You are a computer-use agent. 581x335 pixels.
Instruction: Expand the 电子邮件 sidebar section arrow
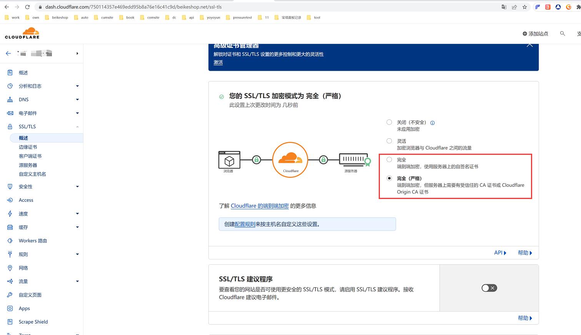pos(77,113)
